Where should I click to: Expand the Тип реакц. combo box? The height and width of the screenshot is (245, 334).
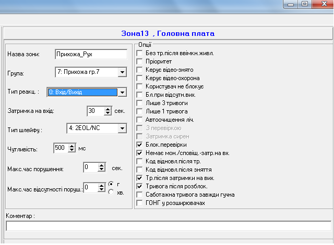(x=122, y=92)
